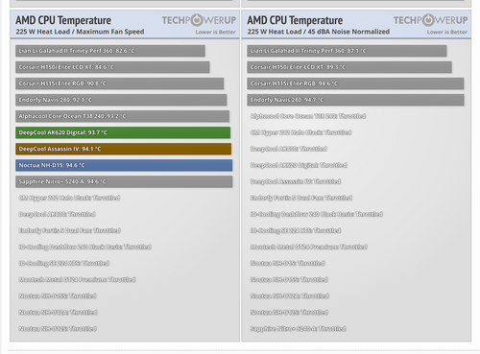Click Alphacool Core Ocean Throttled in Noise Normalized chart
Screen dimensions: 480x354
[308, 116]
